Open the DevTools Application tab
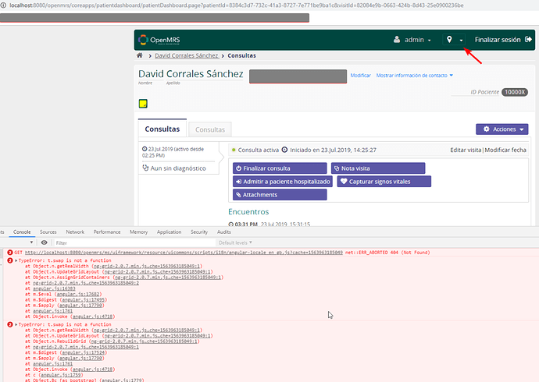 (170, 232)
